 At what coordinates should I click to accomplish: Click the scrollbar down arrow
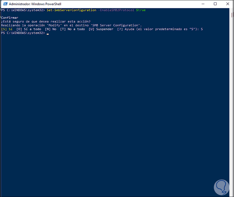point(231,194)
